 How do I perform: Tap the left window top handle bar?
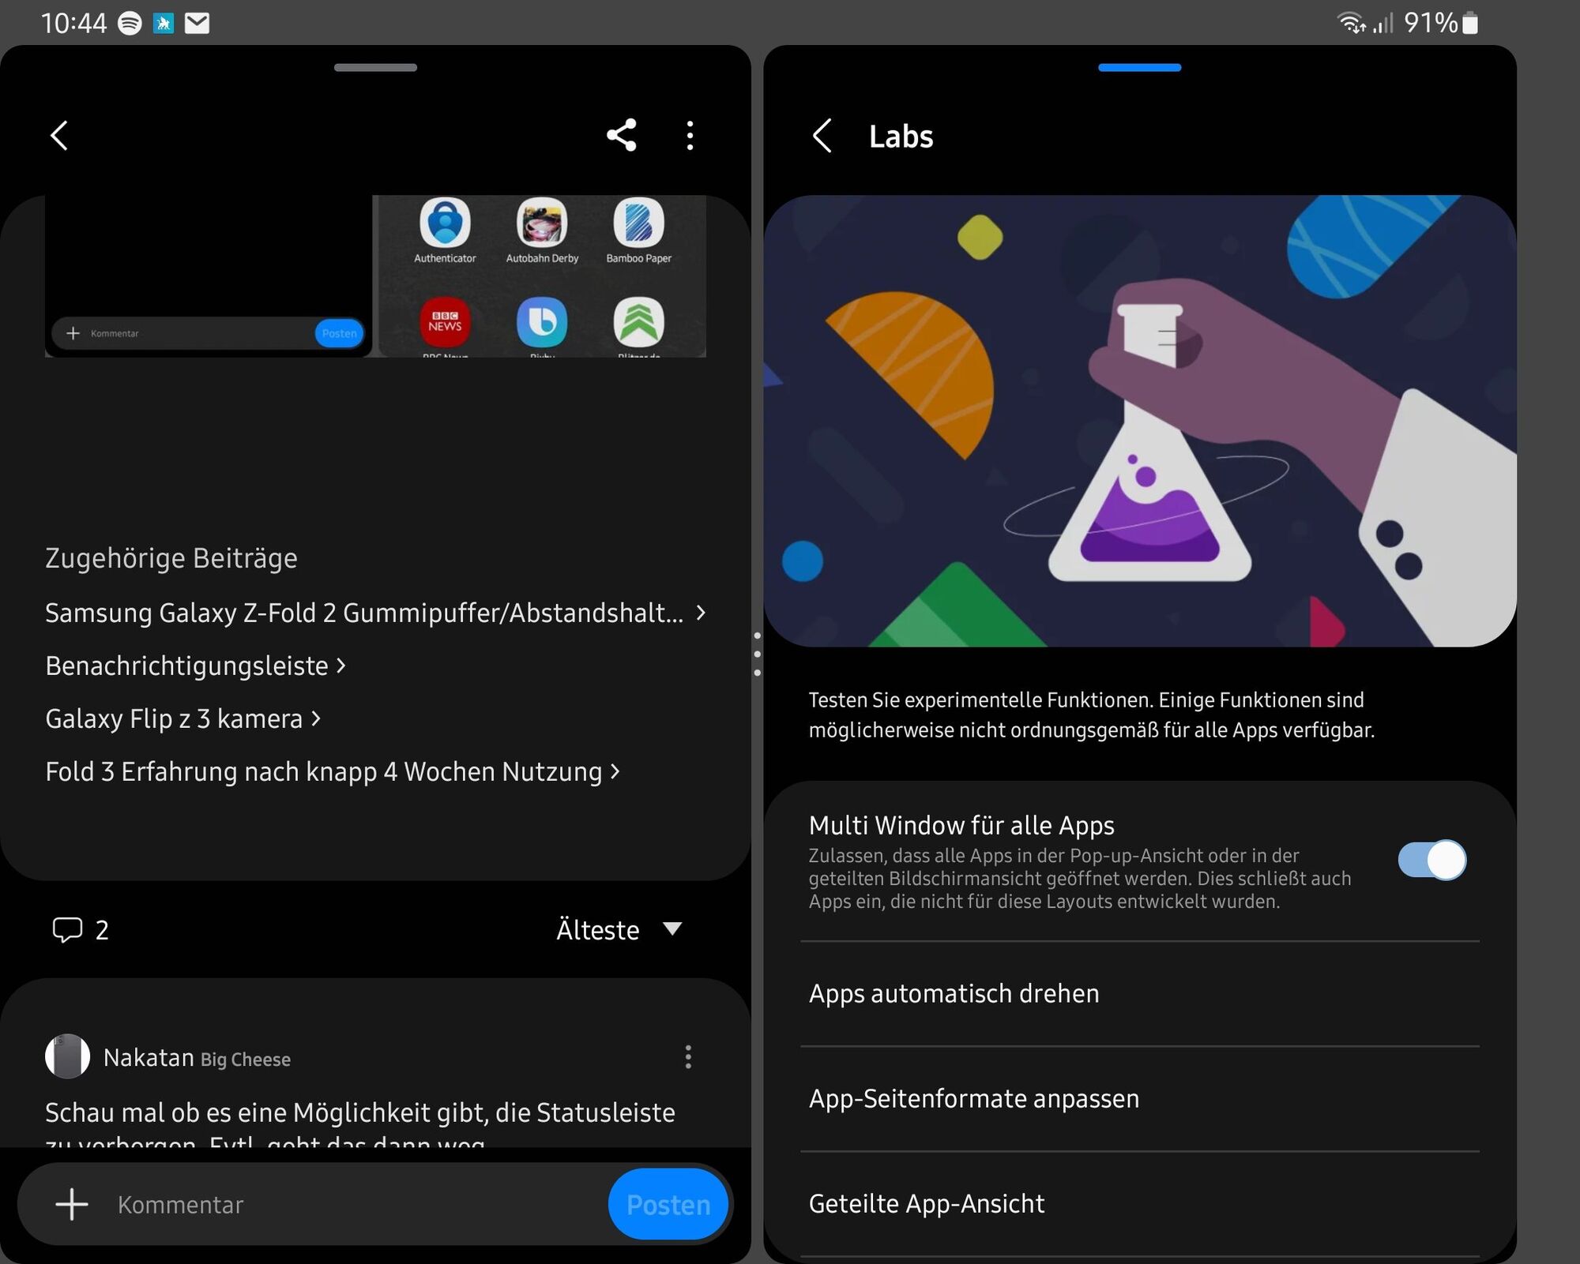(375, 68)
